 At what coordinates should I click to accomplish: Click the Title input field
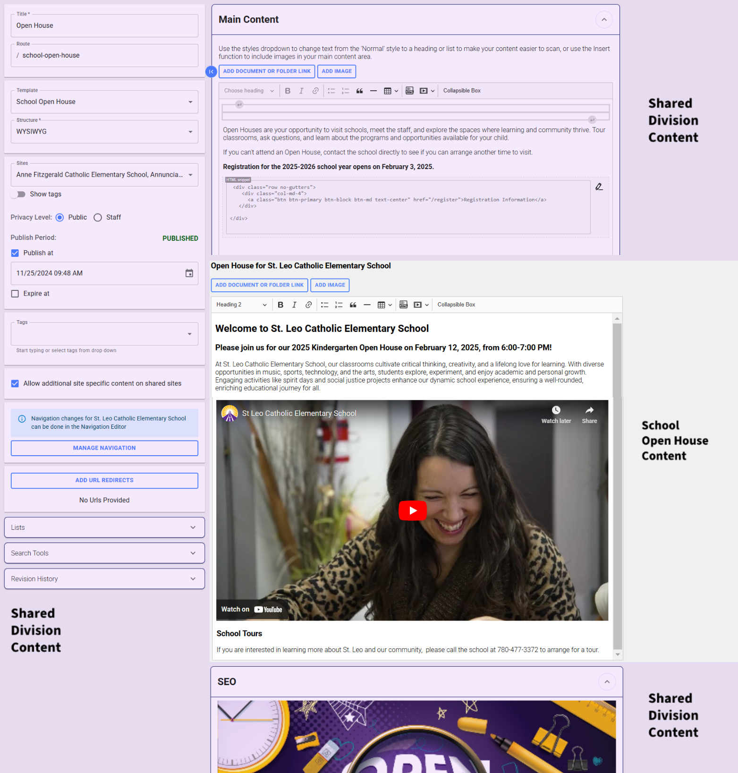coord(104,26)
